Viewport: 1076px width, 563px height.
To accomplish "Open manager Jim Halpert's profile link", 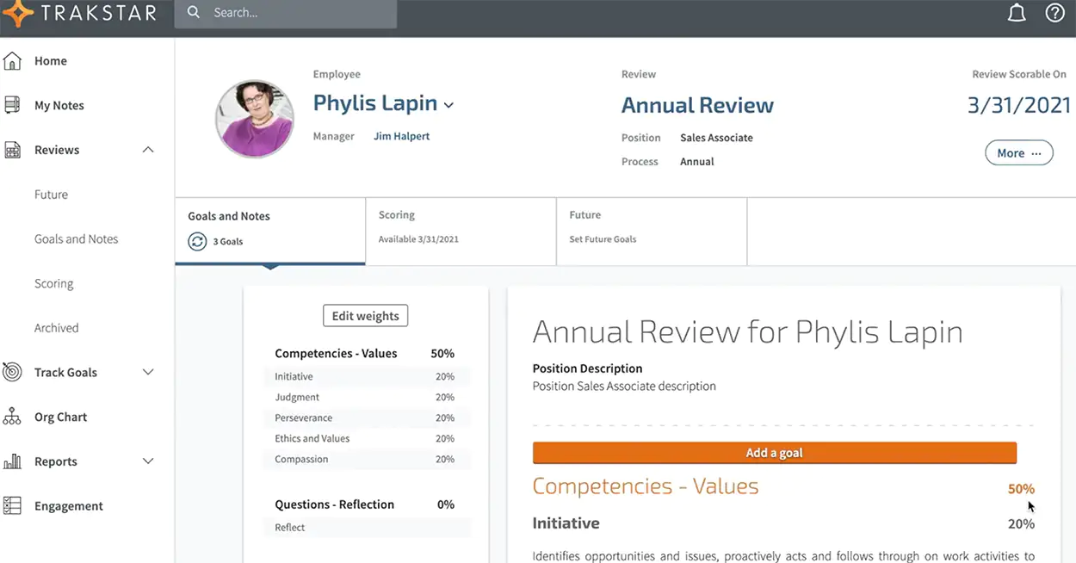I will coord(401,136).
